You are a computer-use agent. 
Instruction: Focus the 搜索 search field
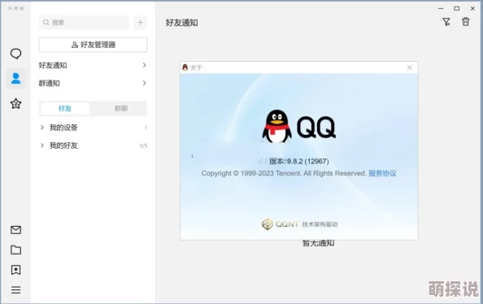coord(84,23)
